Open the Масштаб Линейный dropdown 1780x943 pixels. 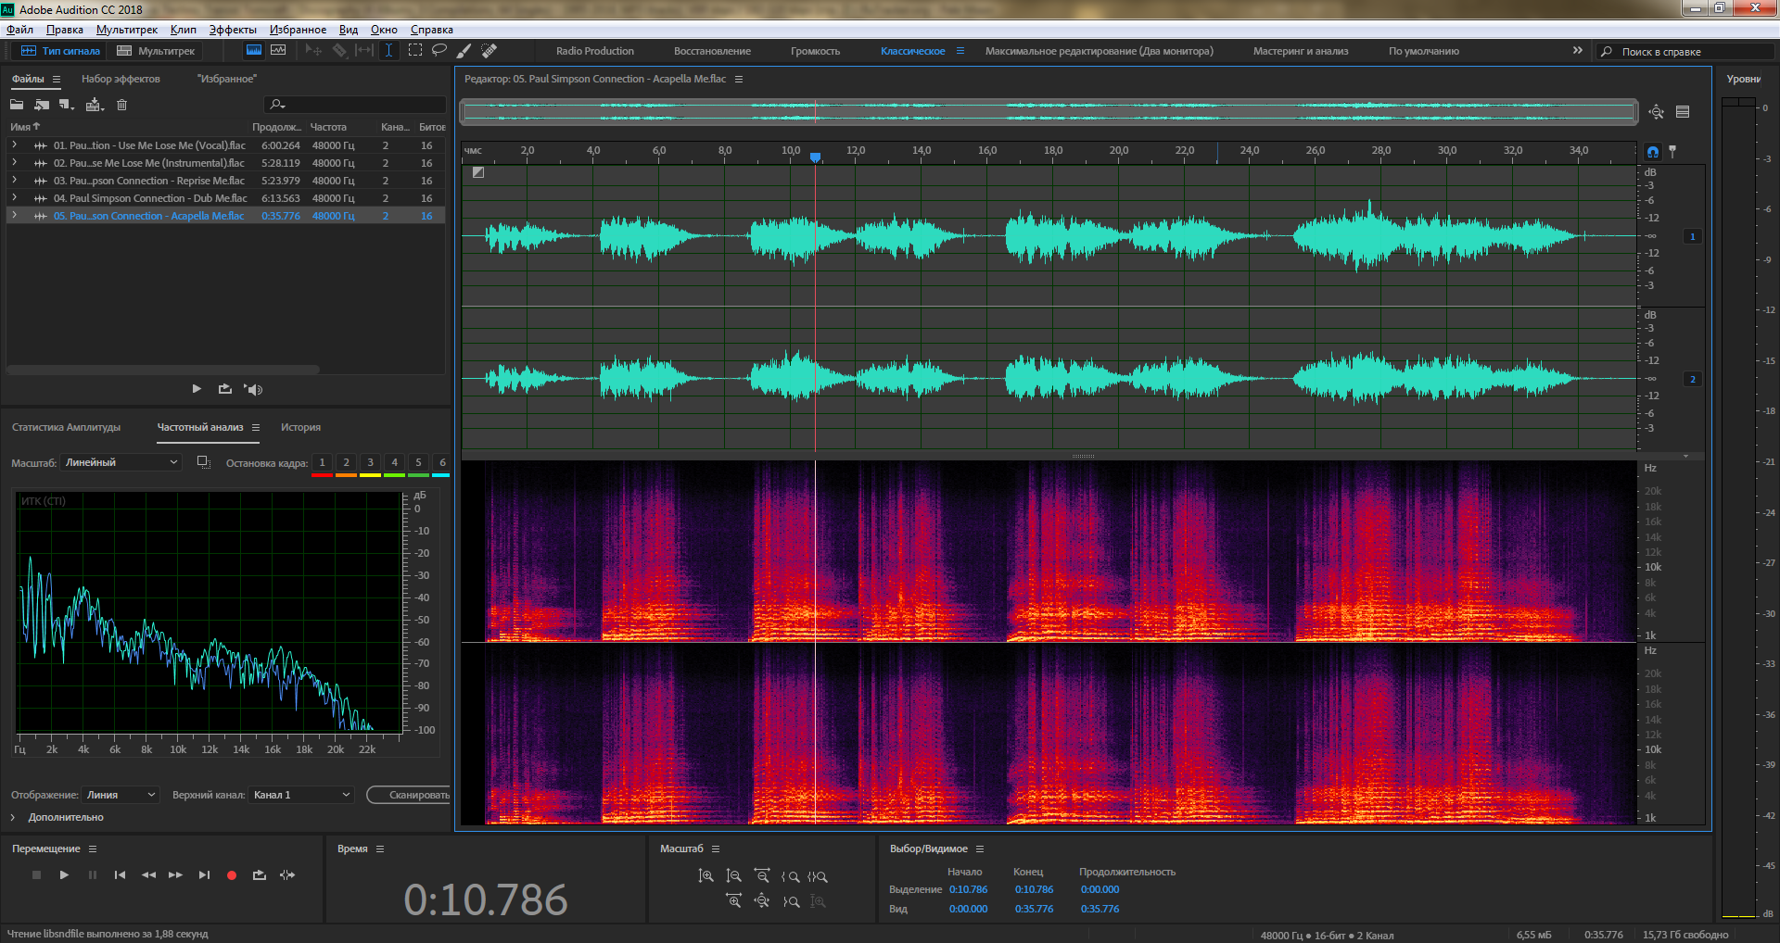click(121, 462)
